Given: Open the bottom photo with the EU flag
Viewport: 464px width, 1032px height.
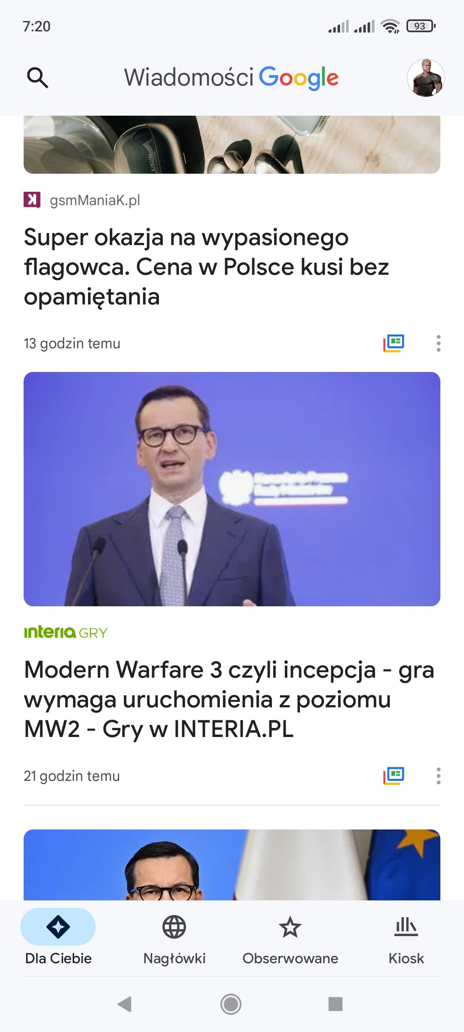Looking at the screenshot, I should pyautogui.click(x=232, y=865).
